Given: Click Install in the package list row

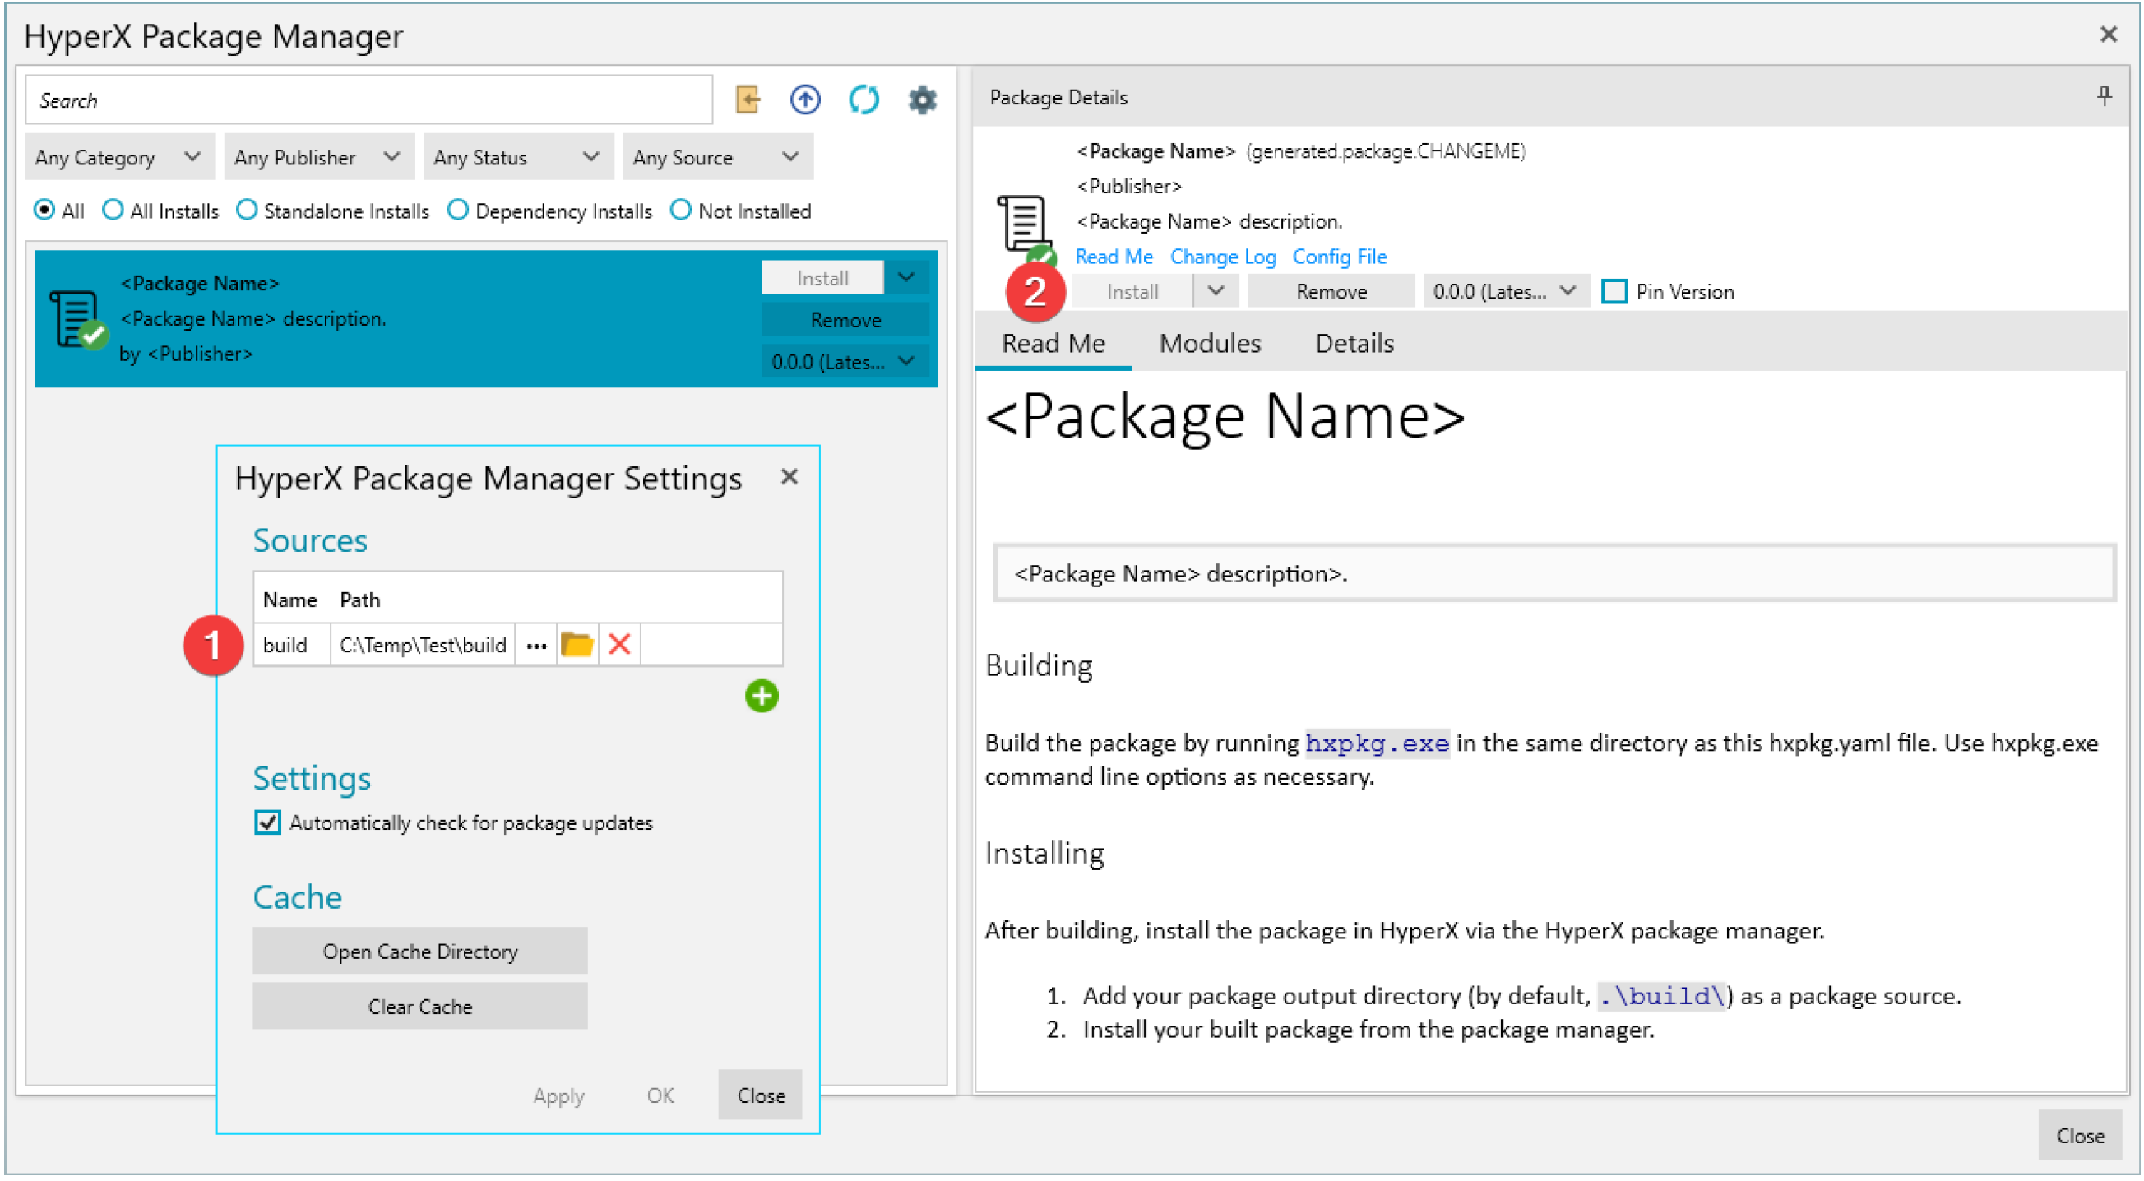Looking at the screenshot, I should click(x=822, y=278).
